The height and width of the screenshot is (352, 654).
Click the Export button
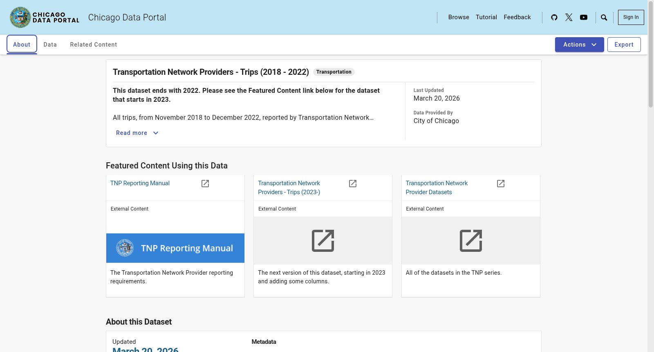pos(624,45)
